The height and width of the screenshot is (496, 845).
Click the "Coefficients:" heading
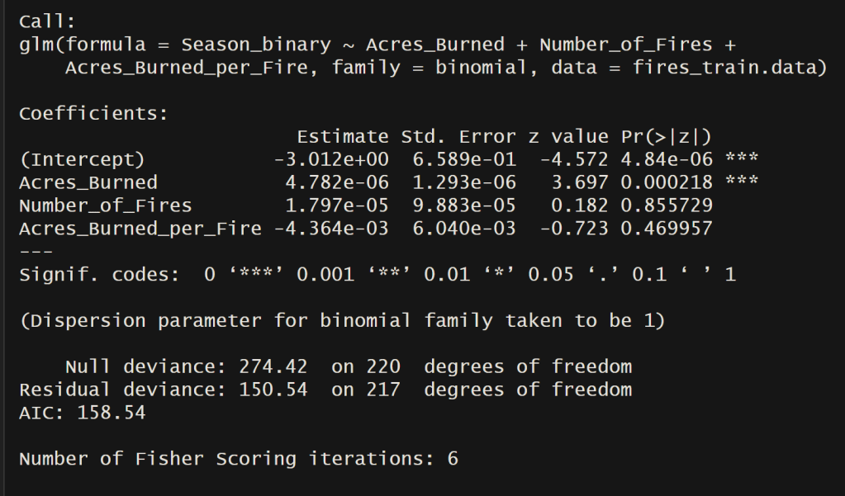(x=93, y=113)
